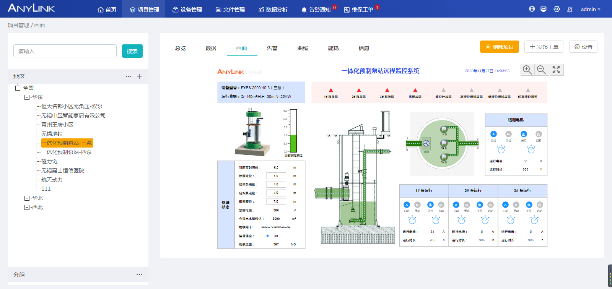
Task: Click 启动 for 1# 泵
Action: (441, 205)
